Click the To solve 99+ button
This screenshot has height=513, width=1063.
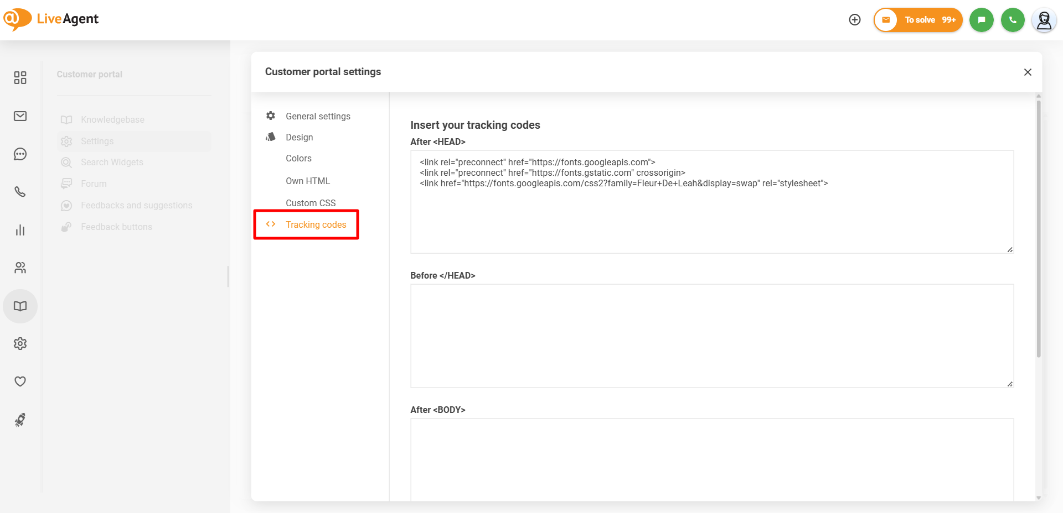tap(918, 20)
